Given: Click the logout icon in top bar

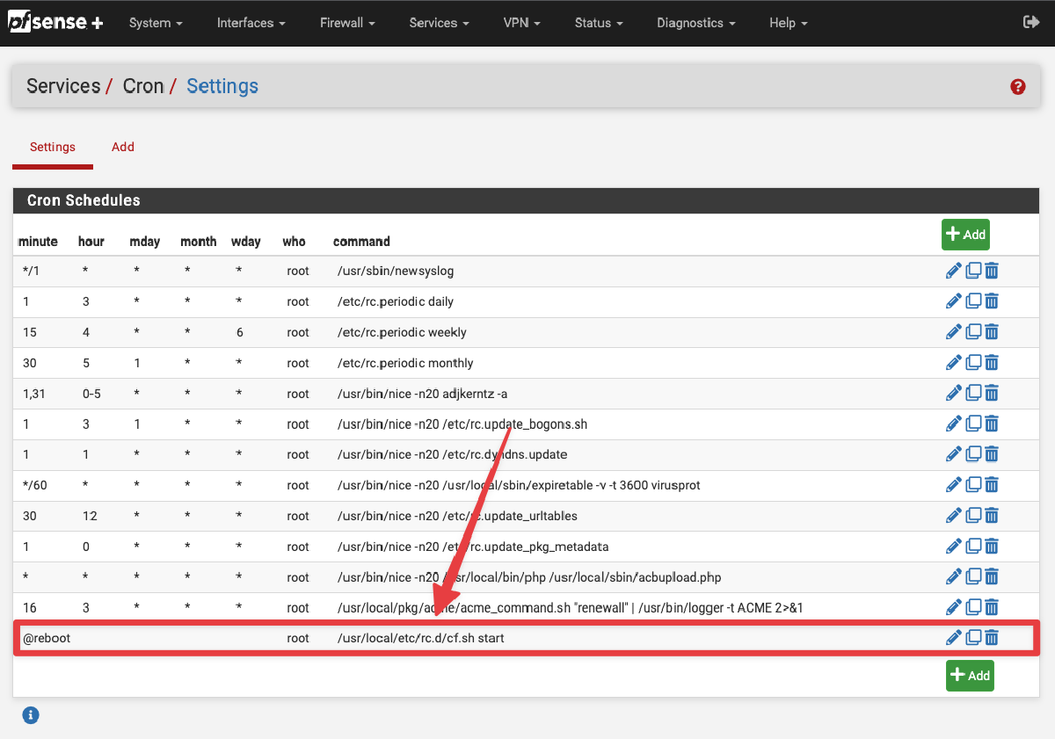Looking at the screenshot, I should [x=1031, y=22].
